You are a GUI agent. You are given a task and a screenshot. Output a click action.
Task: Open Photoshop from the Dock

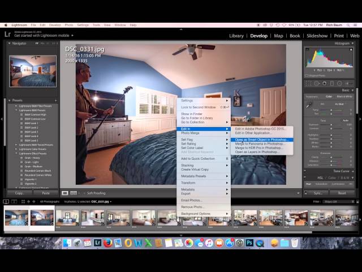tap(249, 243)
